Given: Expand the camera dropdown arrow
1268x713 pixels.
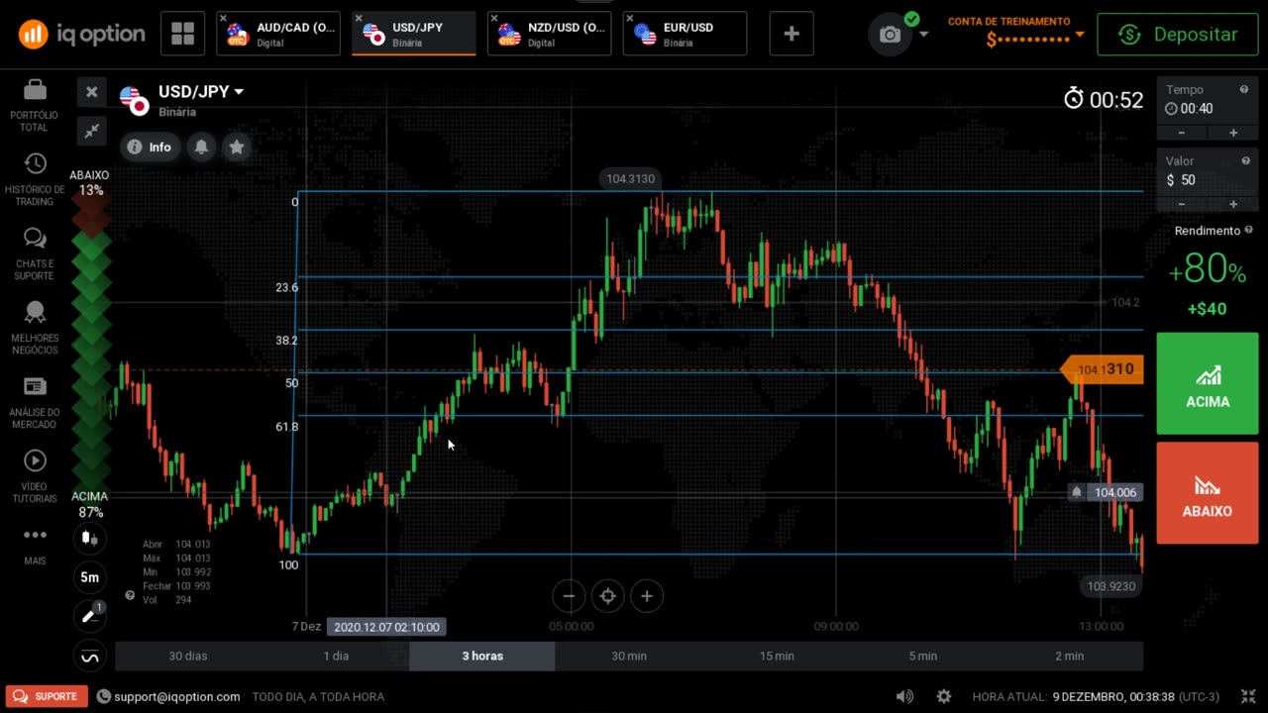Looking at the screenshot, I should tap(923, 35).
